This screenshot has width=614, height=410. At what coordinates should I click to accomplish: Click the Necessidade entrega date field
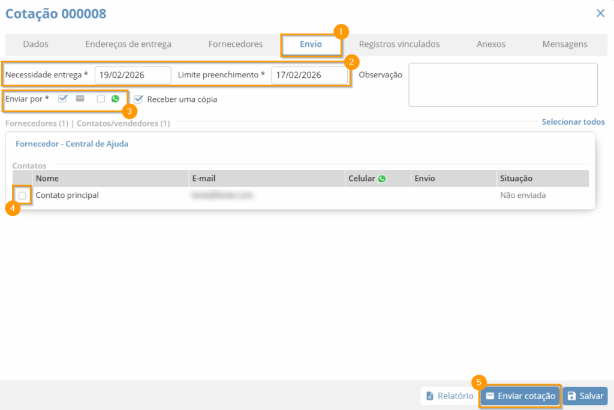coord(133,75)
